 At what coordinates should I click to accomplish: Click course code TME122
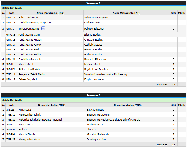11,120
